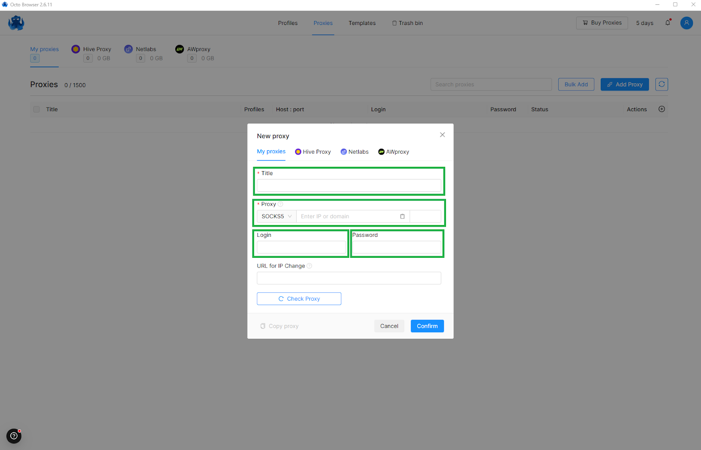Refresh the proxies list with the refresh icon
This screenshot has width=701, height=450.
coord(662,84)
